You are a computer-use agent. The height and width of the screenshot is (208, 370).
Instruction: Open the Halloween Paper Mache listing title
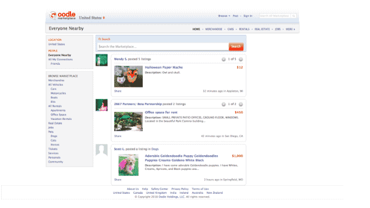coord(164,68)
